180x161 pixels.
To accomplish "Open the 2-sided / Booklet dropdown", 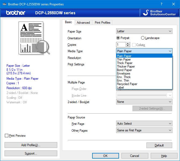I will coord(144,102).
